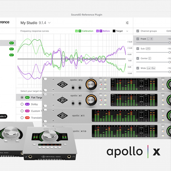Screen dimensions: 171x171
Task: Click the green FLT badge beside Flat Target
Action: click(27, 97)
